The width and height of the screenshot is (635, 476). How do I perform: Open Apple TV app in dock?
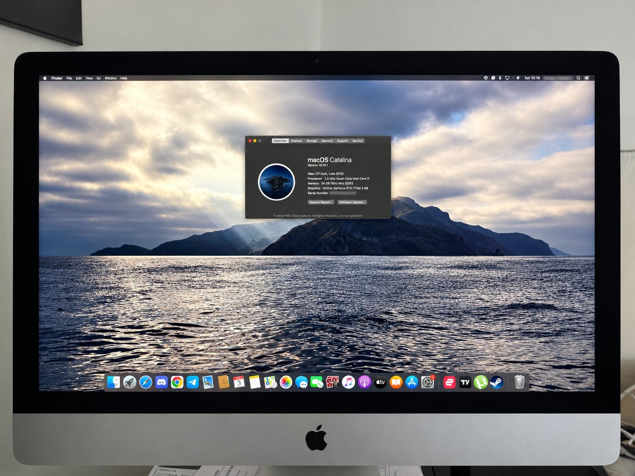pyautogui.click(x=380, y=382)
